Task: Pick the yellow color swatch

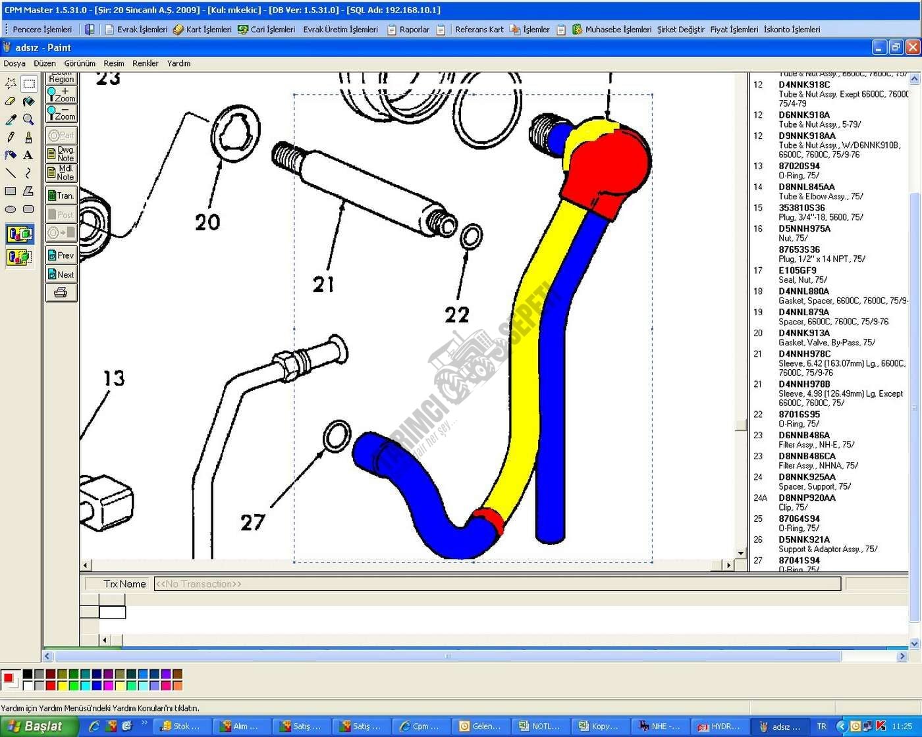Action: point(62,686)
